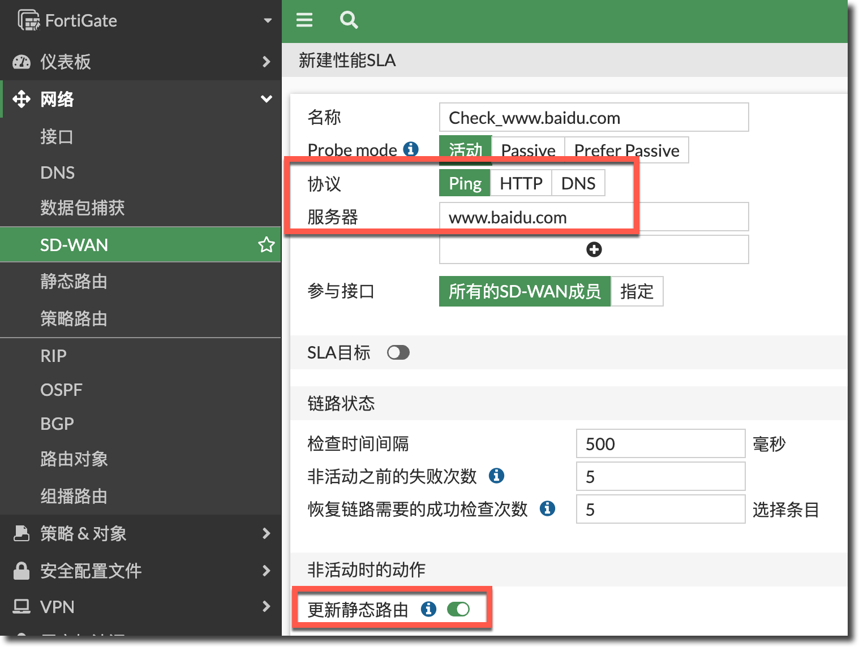Go to 策略路由 in the sidebar
The width and height of the screenshot is (859, 647).
(x=74, y=319)
